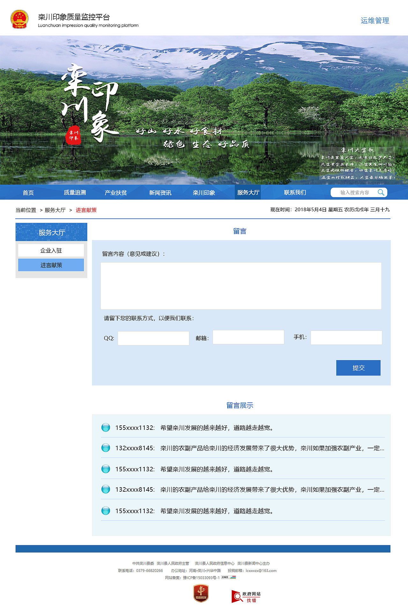The image size is (408, 605).
Task: Click the search magnifier icon
Action: (x=381, y=192)
